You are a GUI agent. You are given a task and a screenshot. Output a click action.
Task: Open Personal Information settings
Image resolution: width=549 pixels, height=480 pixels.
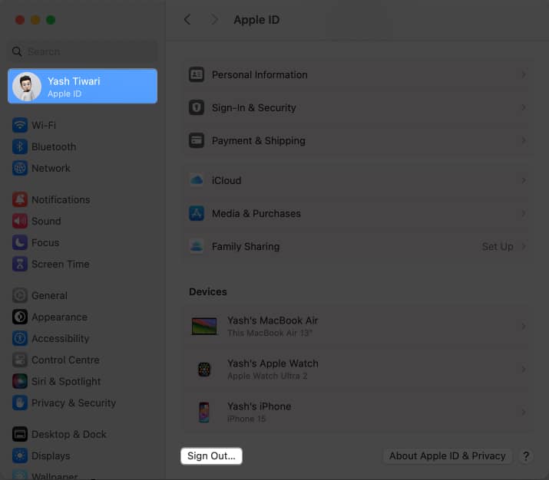tap(359, 74)
